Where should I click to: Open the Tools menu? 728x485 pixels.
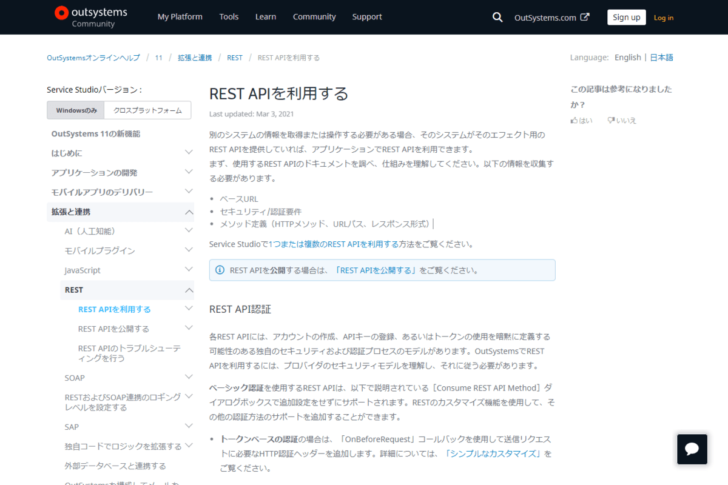coord(229,17)
